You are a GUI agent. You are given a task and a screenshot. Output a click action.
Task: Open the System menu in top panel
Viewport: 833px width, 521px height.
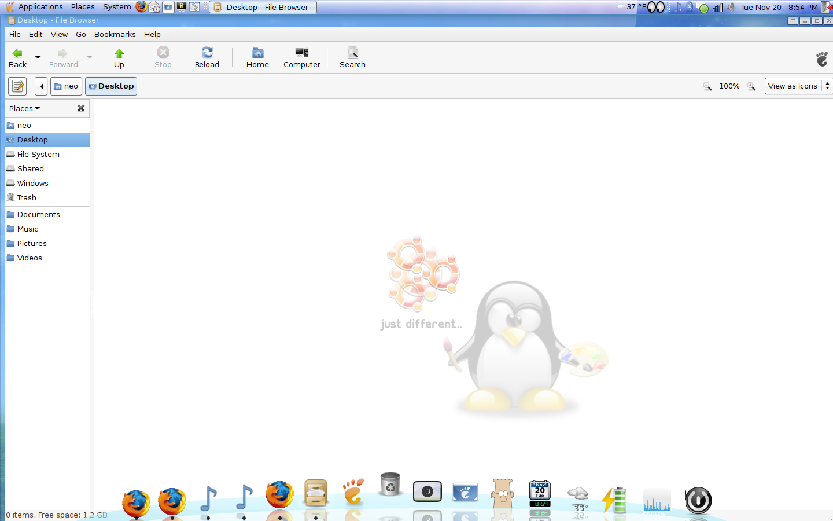click(x=117, y=7)
